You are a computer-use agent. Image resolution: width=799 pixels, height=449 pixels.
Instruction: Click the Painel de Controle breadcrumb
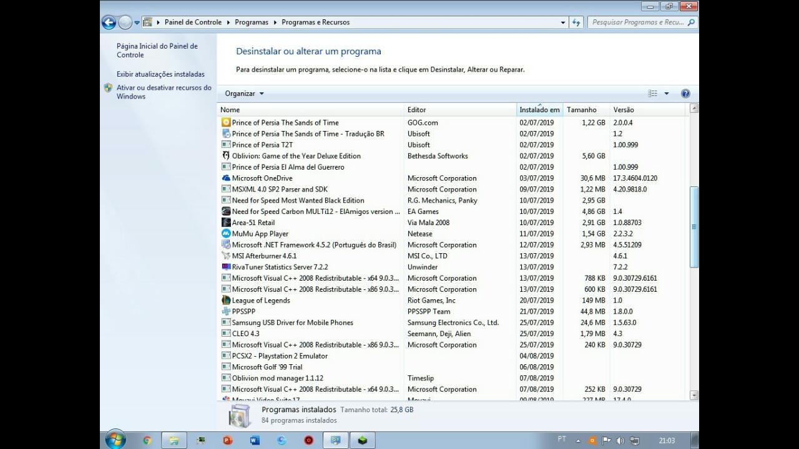tap(193, 22)
